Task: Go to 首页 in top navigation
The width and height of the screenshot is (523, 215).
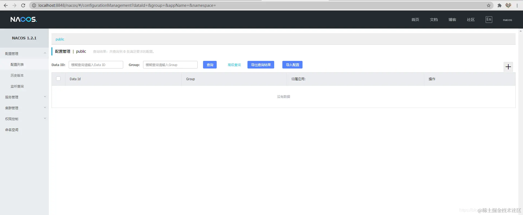Action: coord(415,20)
